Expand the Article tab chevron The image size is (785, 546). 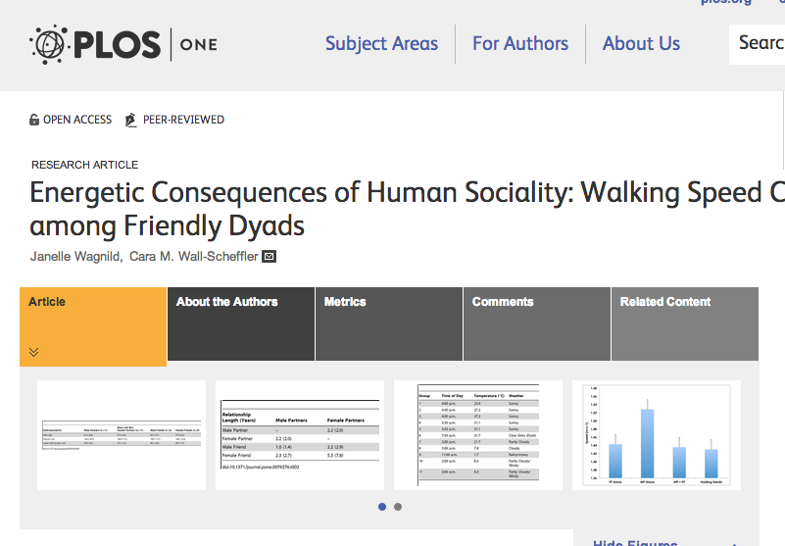coord(33,352)
